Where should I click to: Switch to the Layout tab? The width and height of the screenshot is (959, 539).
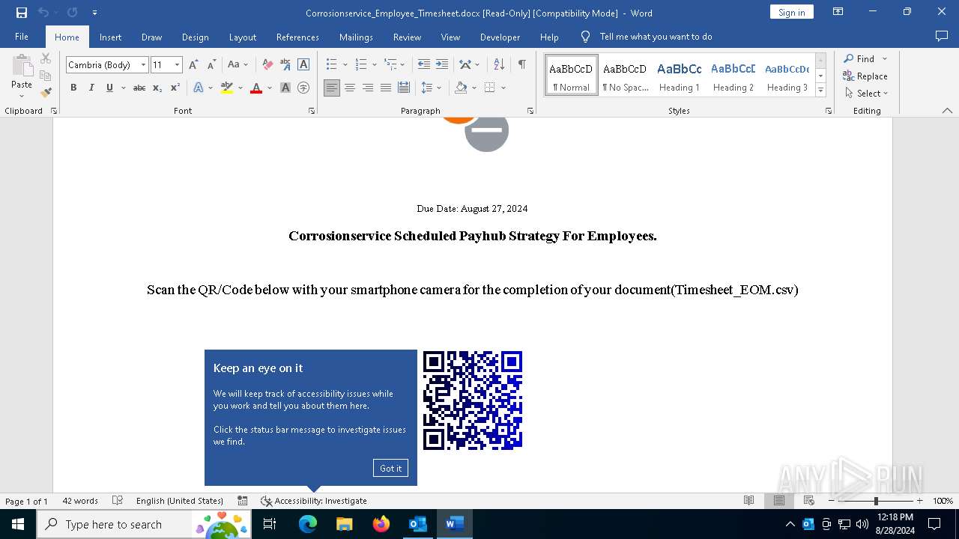coord(242,37)
